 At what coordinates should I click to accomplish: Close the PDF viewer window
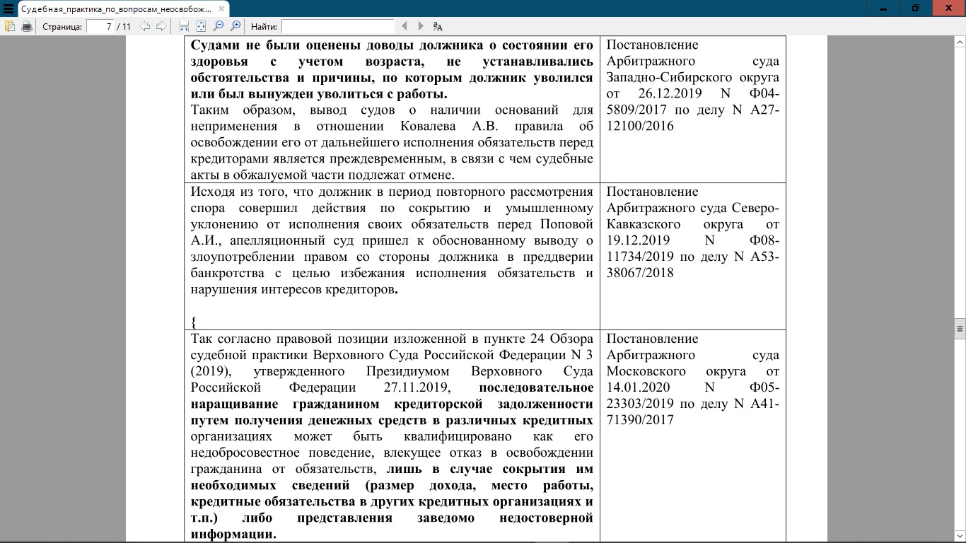pos(950,8)
